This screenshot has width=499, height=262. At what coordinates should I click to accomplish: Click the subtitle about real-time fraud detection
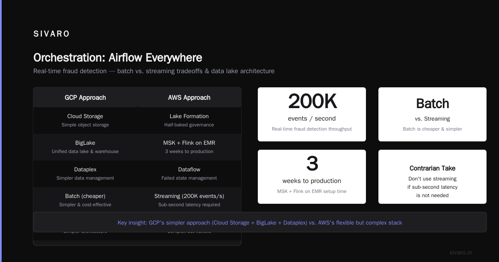point(154,71)
